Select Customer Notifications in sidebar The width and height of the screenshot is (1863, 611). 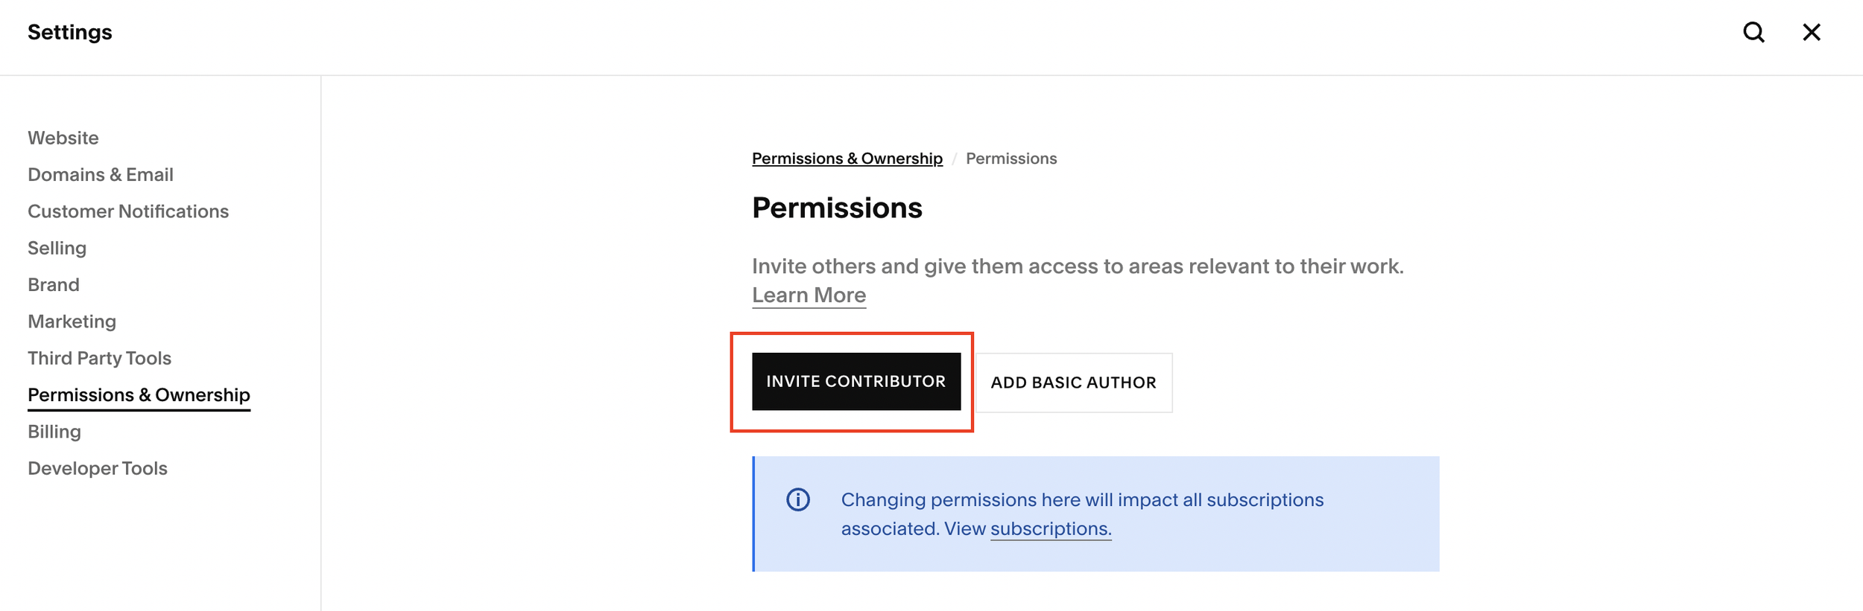[x=128, y=211]
